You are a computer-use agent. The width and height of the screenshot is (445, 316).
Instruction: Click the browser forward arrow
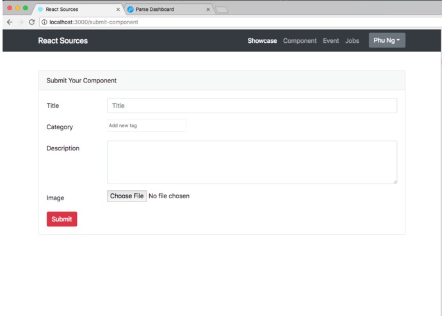pyautogui.click(x=20, y=22)
